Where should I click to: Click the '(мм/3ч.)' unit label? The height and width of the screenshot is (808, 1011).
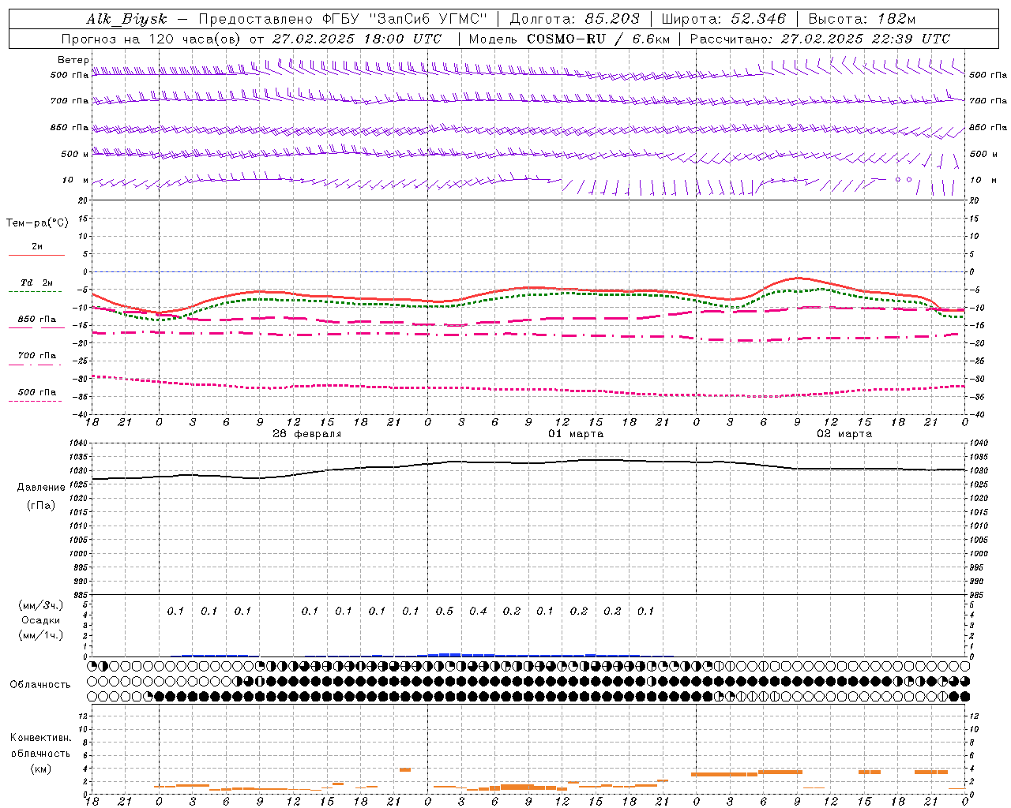click(41, 605)
